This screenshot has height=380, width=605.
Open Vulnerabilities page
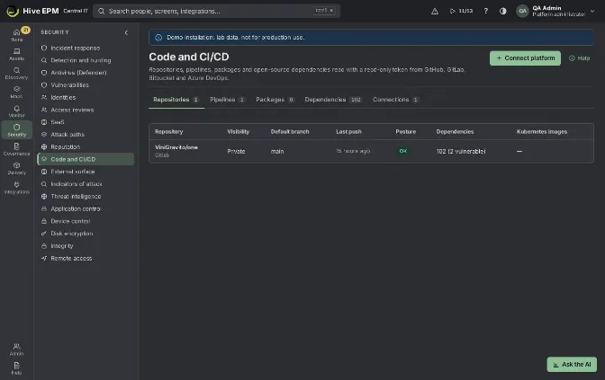(86, 85)
